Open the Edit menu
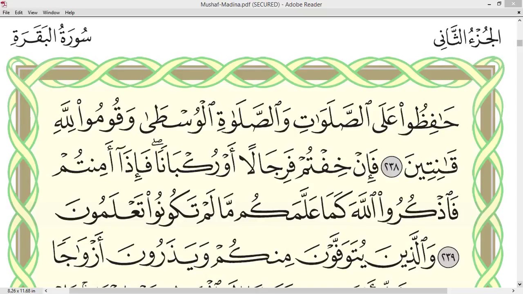523x294 pixels. (19, 13)
